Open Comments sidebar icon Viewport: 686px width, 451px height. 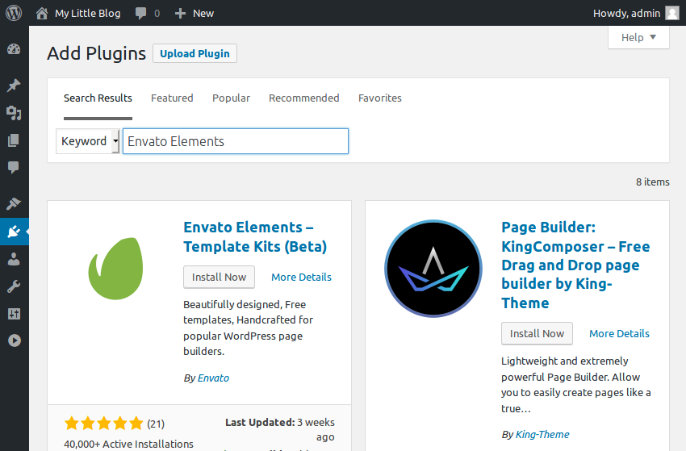pyautogui.click(x=14, y=167)
